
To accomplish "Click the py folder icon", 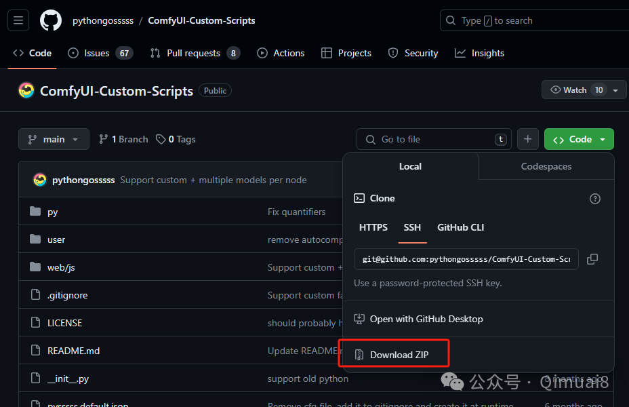I will pyautogui.click(x=35, y=211).
